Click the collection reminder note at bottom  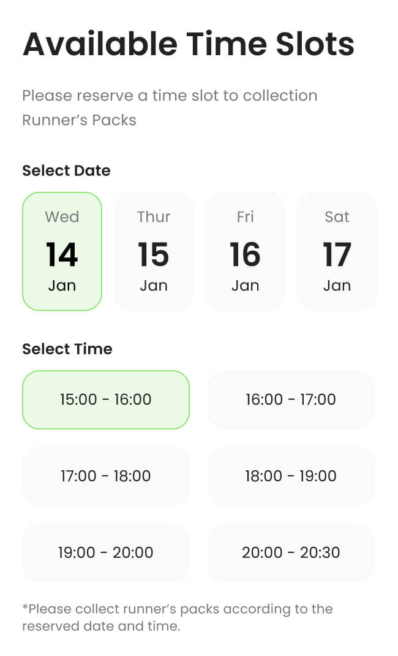click(178, 617)
